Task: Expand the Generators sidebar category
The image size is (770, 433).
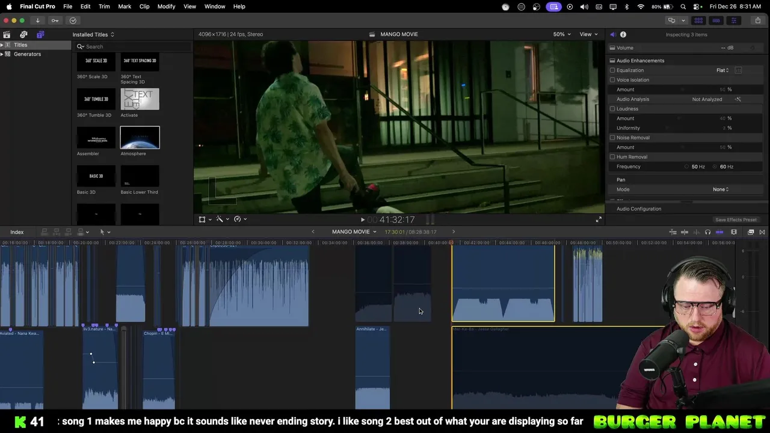Action: [x=2, y=54]
